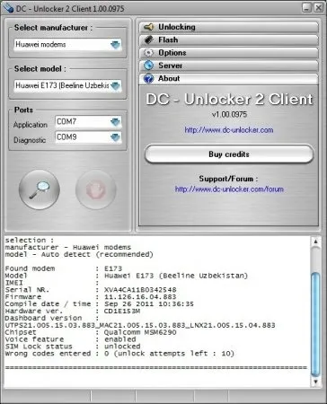
Task: Click the gear icon beside Options
Action: coord(148,53)
